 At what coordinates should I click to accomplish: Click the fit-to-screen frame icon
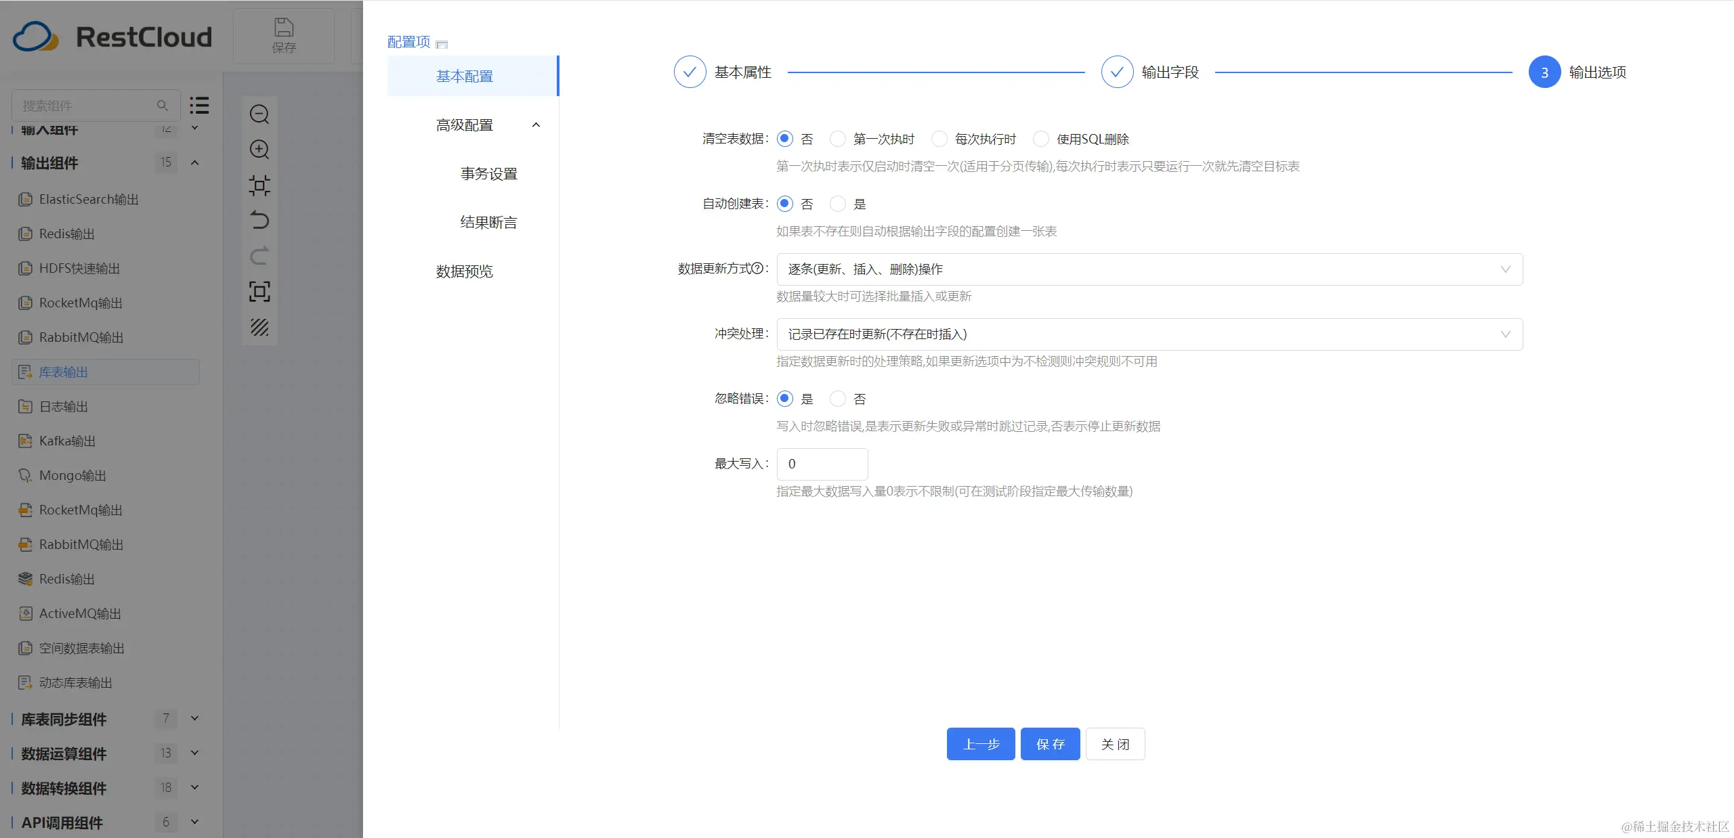259,292
